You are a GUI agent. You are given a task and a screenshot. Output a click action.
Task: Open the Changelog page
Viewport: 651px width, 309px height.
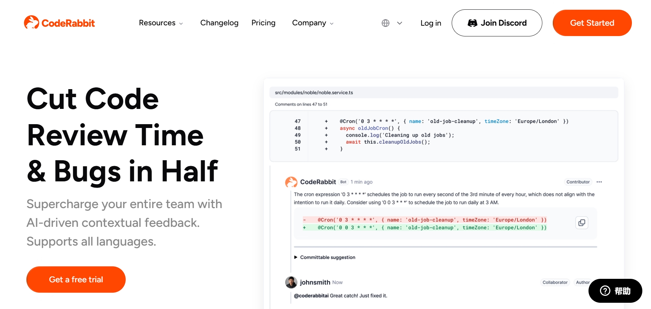pyautogui.click(x=219, y=23)
